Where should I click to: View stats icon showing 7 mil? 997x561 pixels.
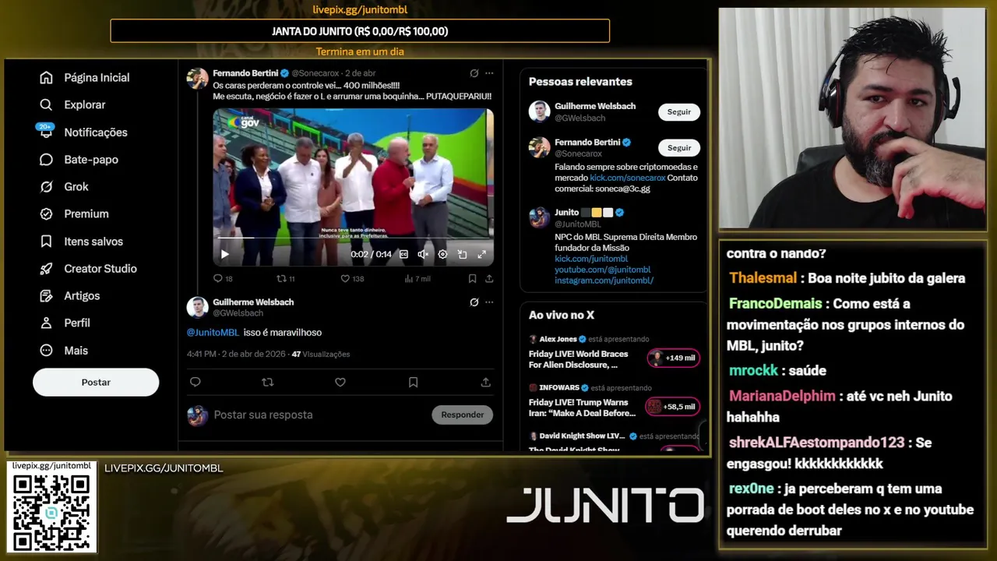coord(409,278)
